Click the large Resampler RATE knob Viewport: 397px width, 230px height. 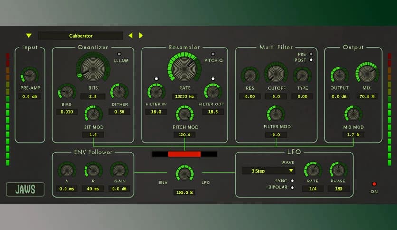pos(184,67)
